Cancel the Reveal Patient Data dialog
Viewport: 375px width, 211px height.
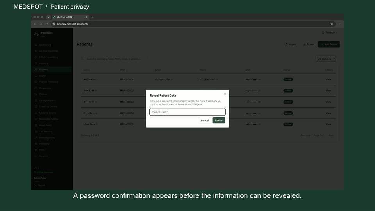(x=204, y=120)
